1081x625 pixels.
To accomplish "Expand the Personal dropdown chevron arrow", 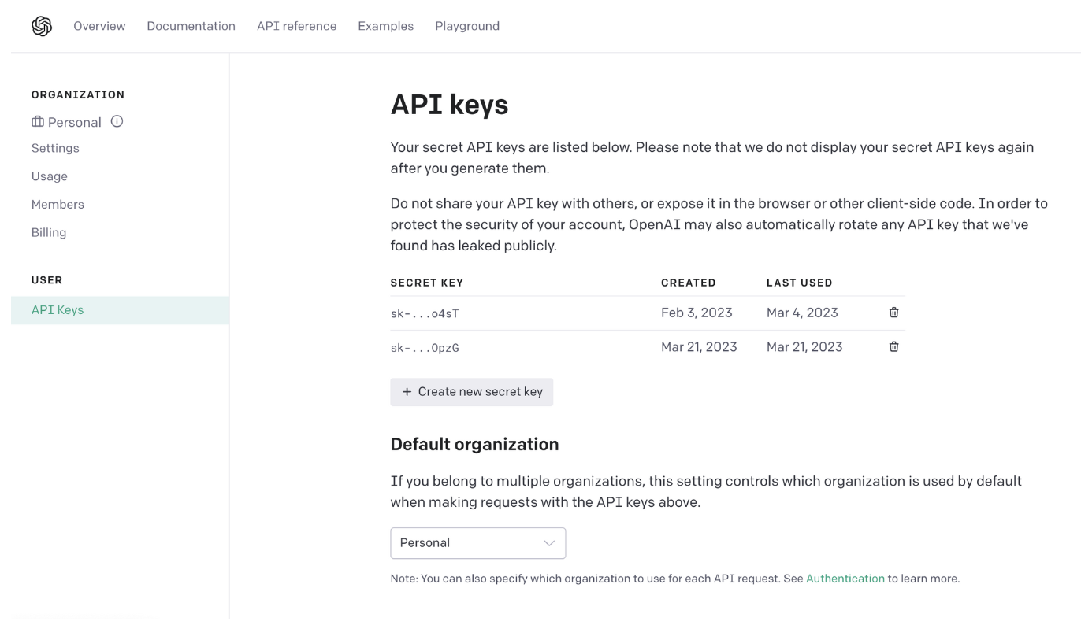I will (x=549, y=543).
